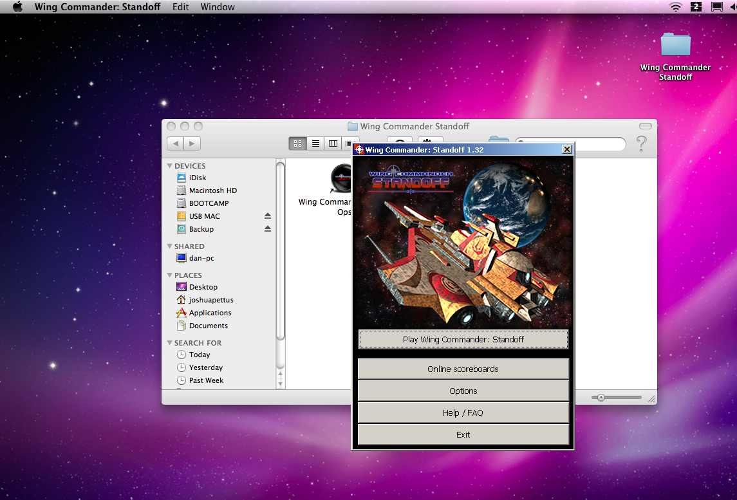This screenshot has height=500, width=737.
Task: Open the Window menu
Action: pyautogui.click(x=218, y=7)
